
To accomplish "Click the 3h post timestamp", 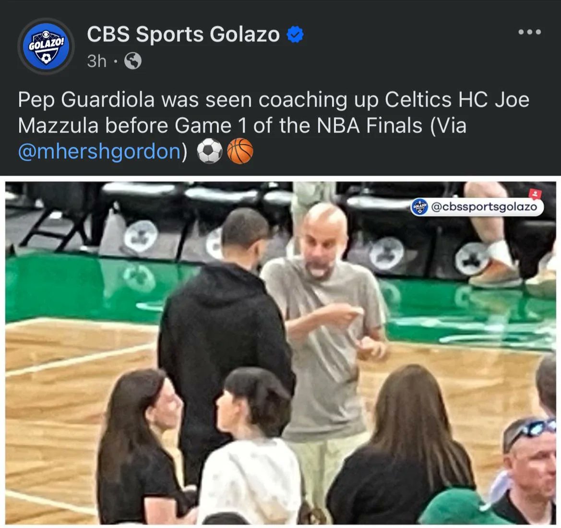I will pos(96,61).
